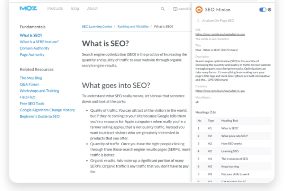Click the 'What goes into SEO?' page heading
Image resolution: width=289 pixels, height=191 pixels.
[116, 85]
